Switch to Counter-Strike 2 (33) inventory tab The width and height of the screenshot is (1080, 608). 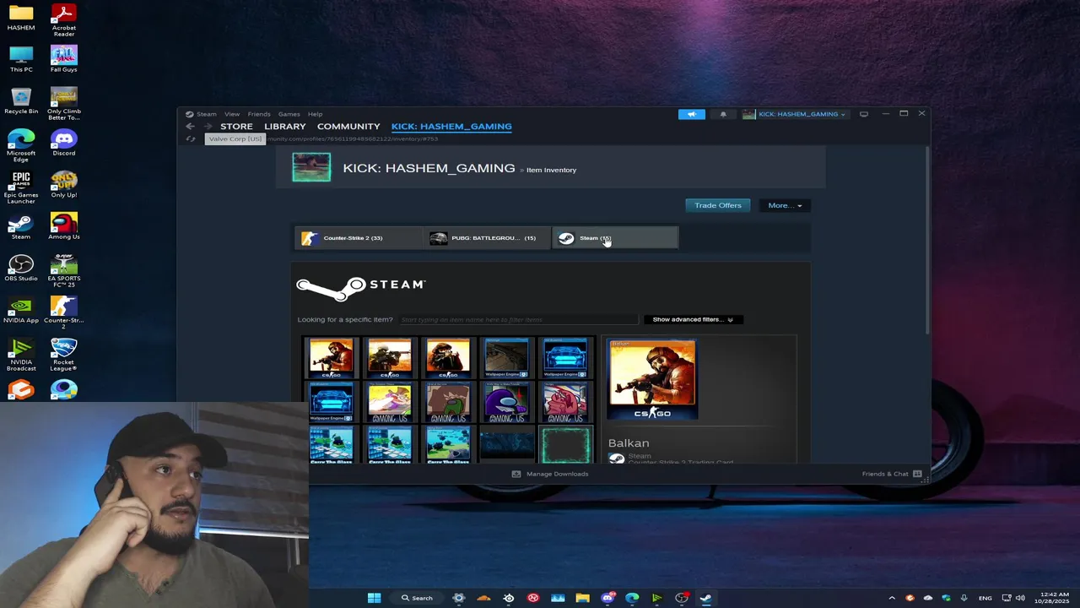(x=359, y=238)
